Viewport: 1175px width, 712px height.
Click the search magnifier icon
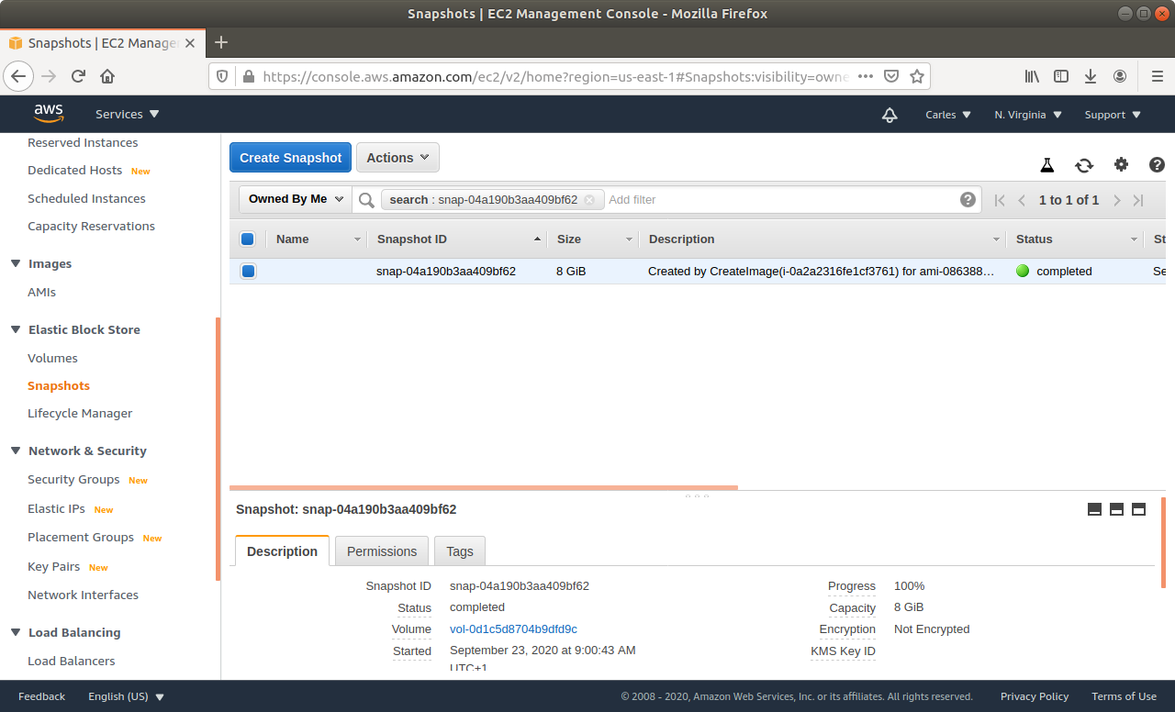pos(366,200)
